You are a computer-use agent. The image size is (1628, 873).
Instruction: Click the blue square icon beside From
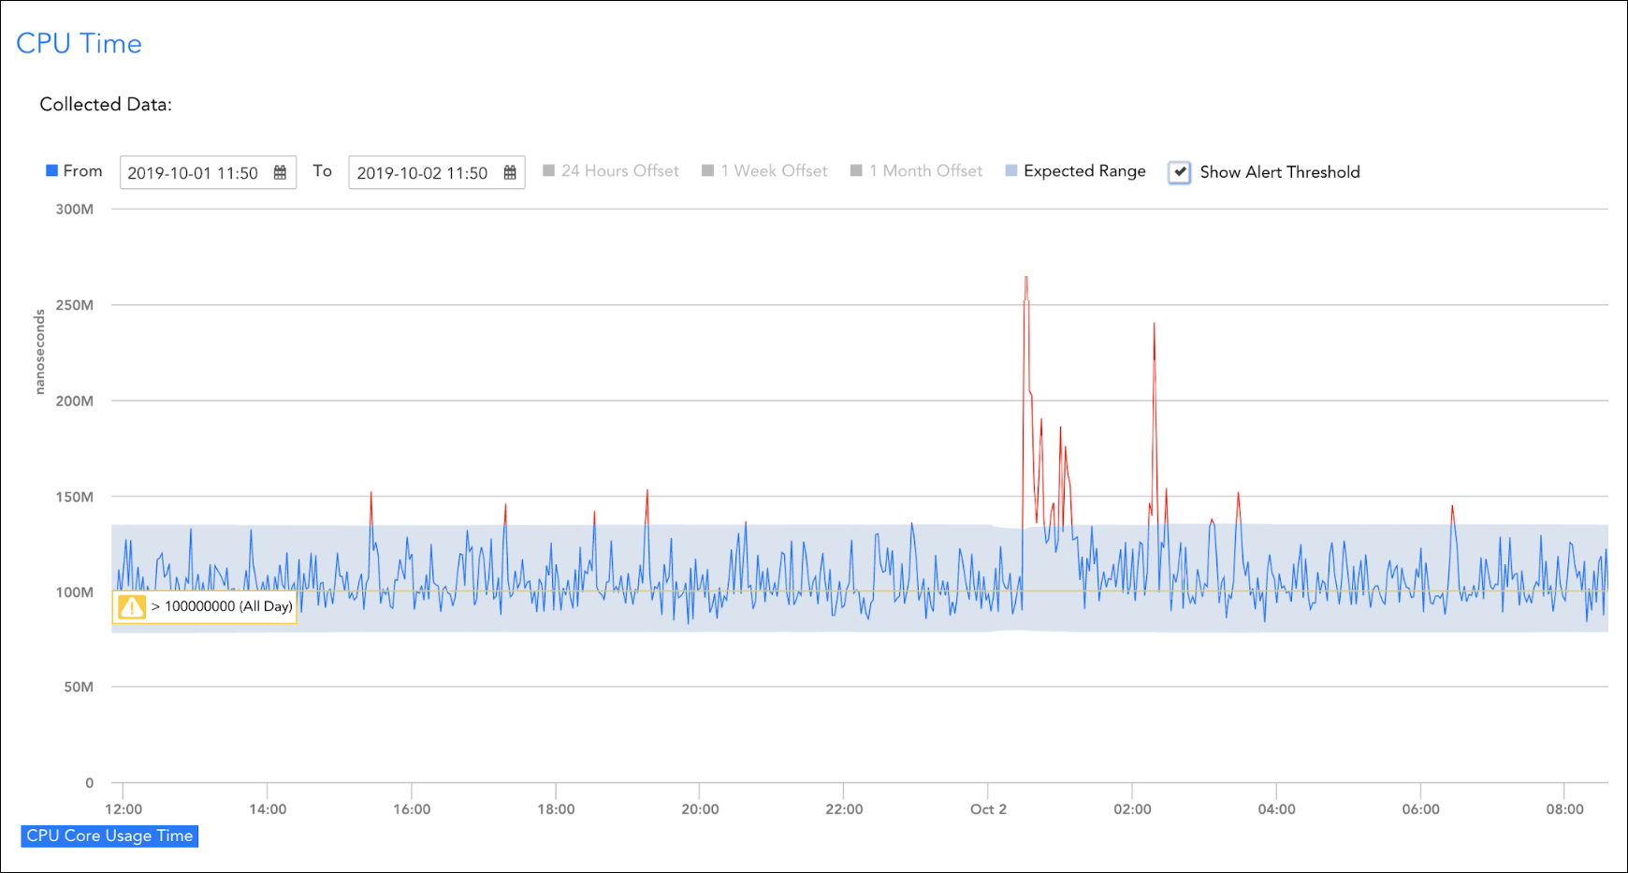click(51, 170)
